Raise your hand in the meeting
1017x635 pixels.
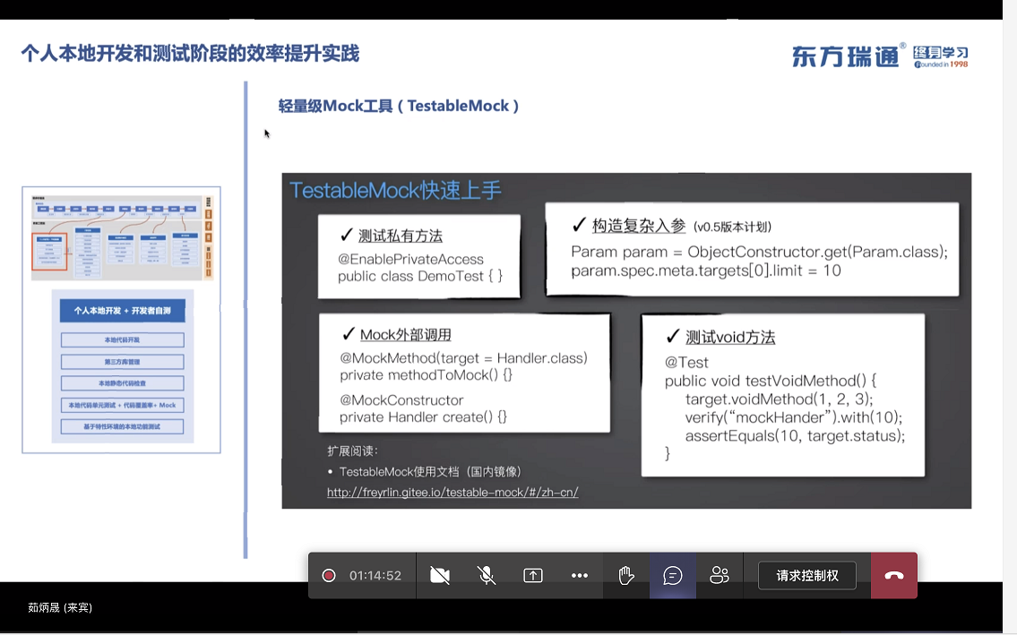[x=626, y=575]
